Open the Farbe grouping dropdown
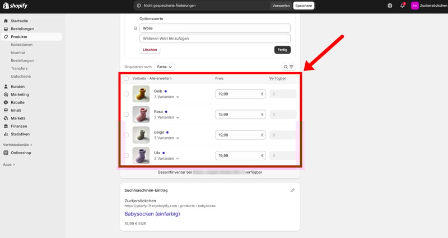The height and width of the screenshot is (238, 448). click(165, 67)
